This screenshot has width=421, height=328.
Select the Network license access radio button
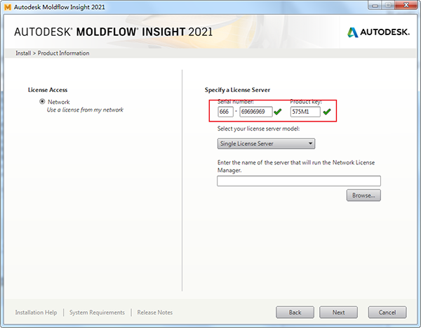tap(42, 102)
